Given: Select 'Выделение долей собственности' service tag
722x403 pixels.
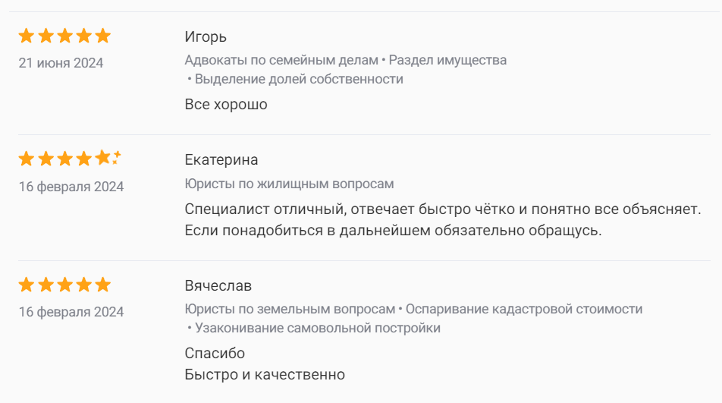Looking at the screenshot, I should [x=299, y=79].
